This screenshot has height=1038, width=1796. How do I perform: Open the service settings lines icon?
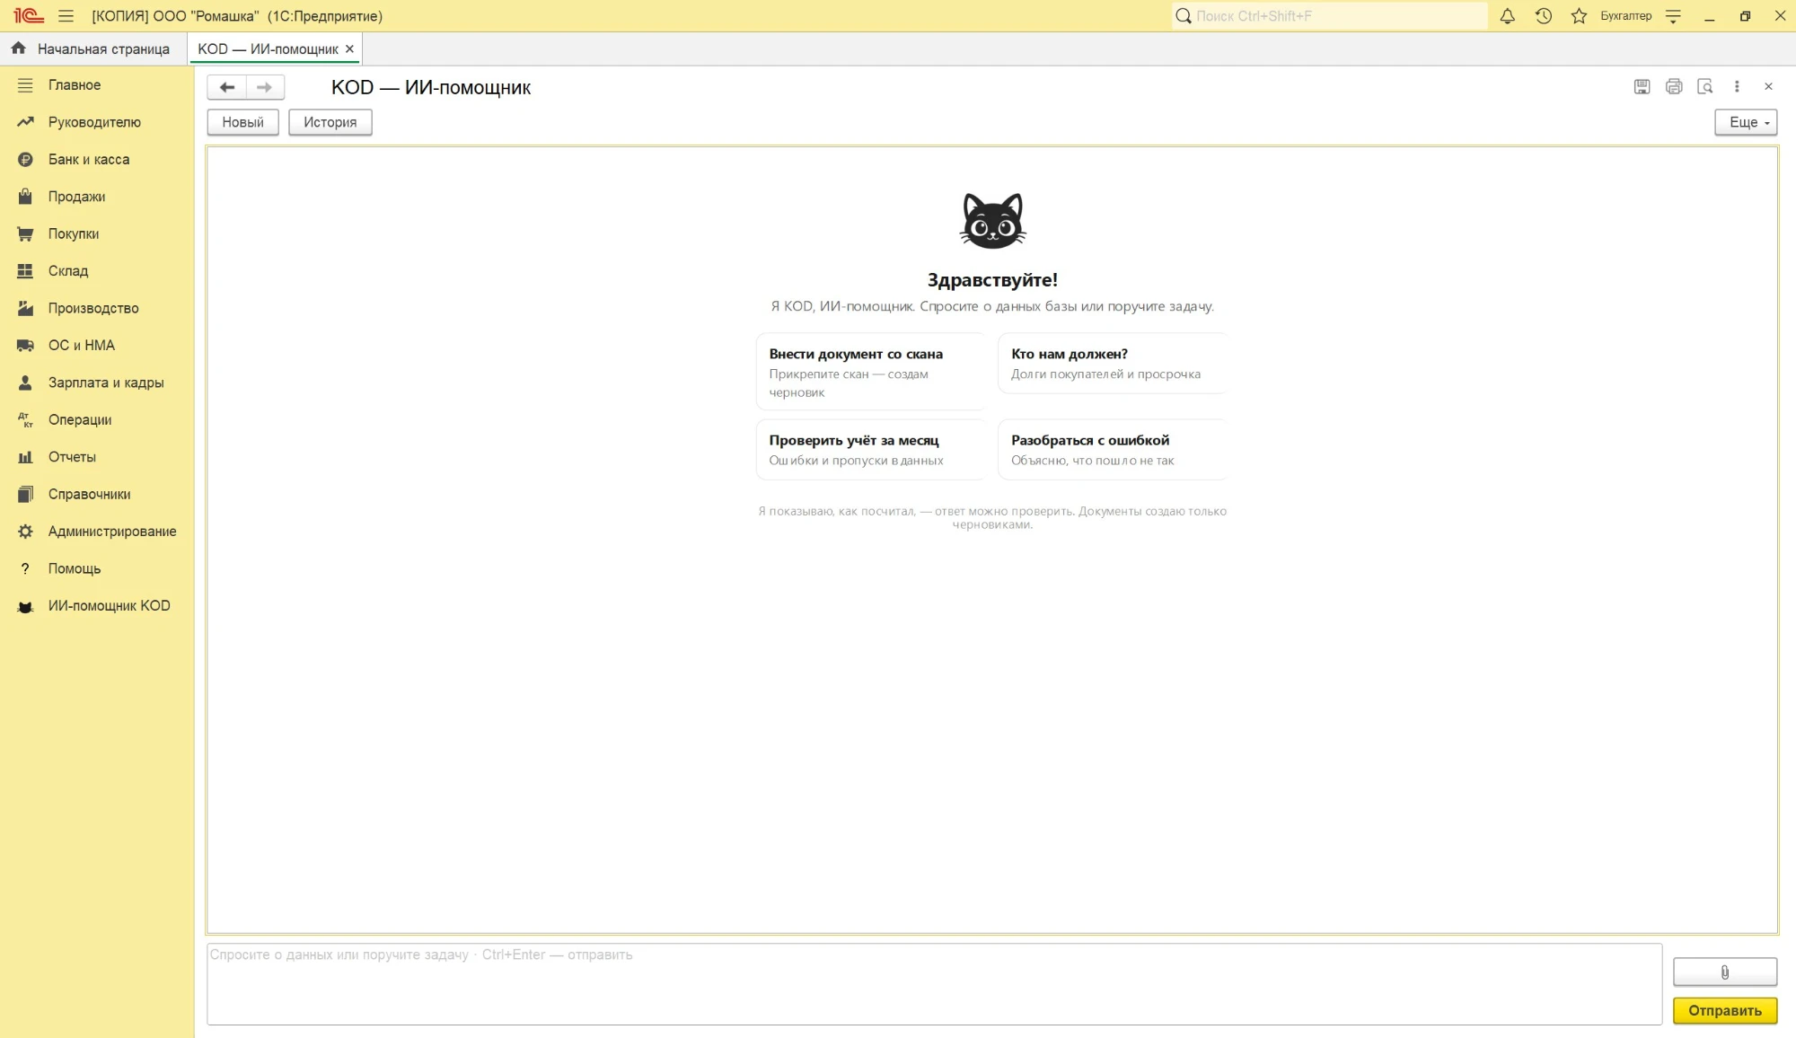pyautogui.click(x=1673, y=16)
